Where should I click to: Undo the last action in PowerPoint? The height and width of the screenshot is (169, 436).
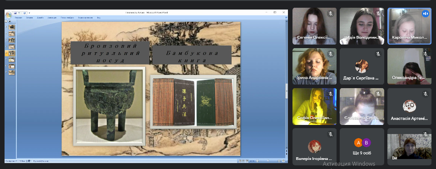click(19, 13)
